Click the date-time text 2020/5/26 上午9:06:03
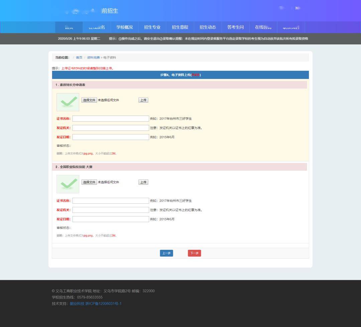This screenshot has width=361, height=327. (x=74, y=38)
